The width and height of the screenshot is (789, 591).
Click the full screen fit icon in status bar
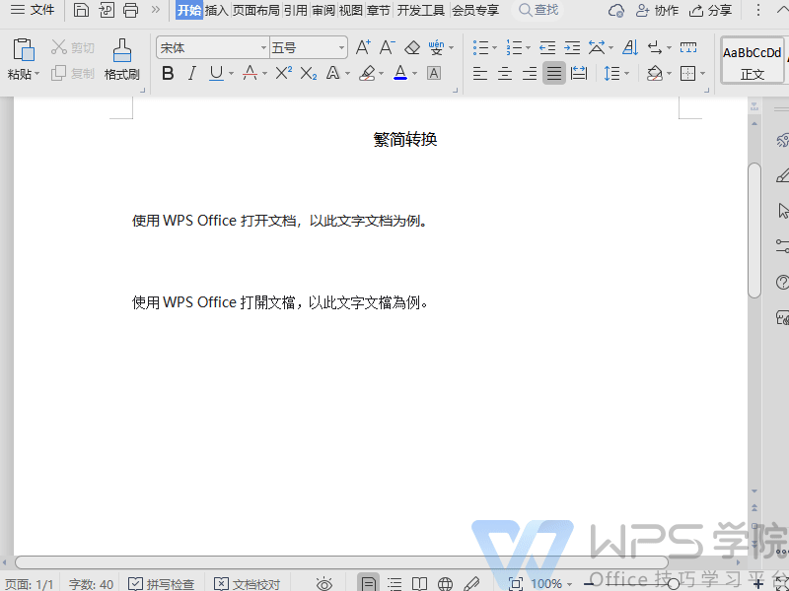516,583
